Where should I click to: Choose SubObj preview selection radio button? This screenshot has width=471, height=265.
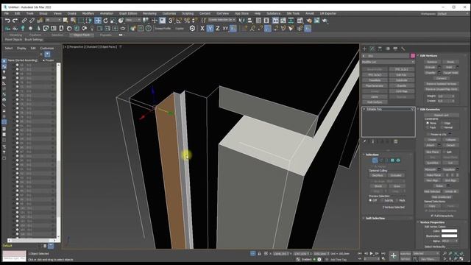pos(382,200)
